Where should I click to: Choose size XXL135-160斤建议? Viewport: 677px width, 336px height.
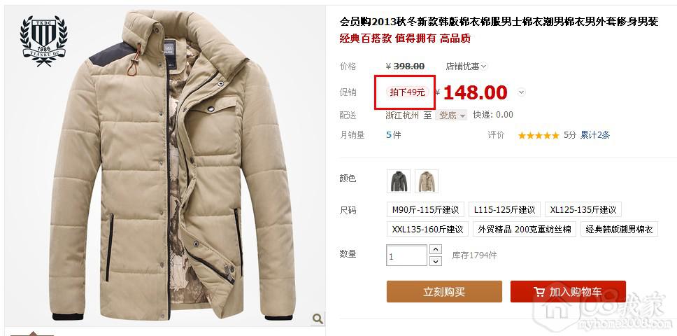pyautogui.click(x=427, y=229)
